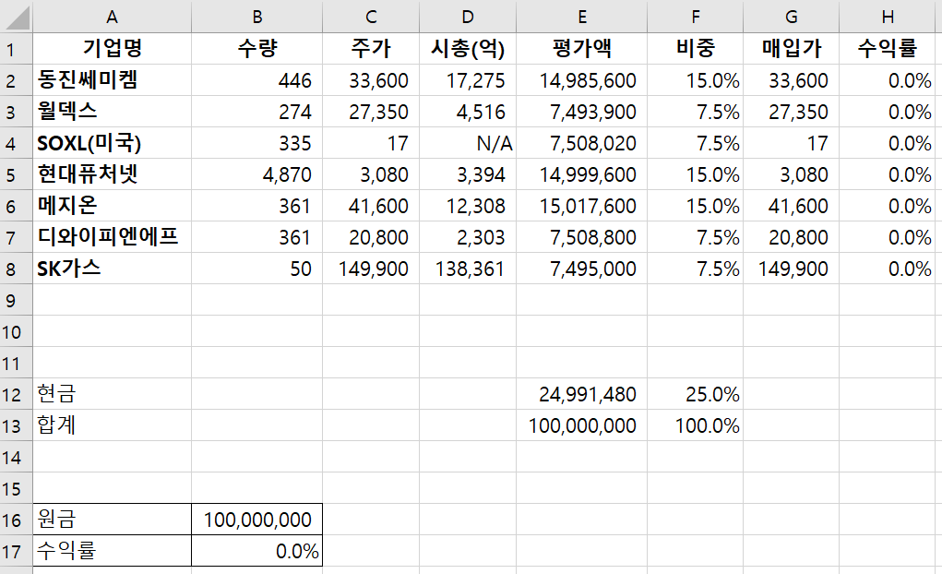This screenshot has width=942, height=574.
Task: Click the N/A market cap cell
Action: pyautogui.click(x=468, y=143)
